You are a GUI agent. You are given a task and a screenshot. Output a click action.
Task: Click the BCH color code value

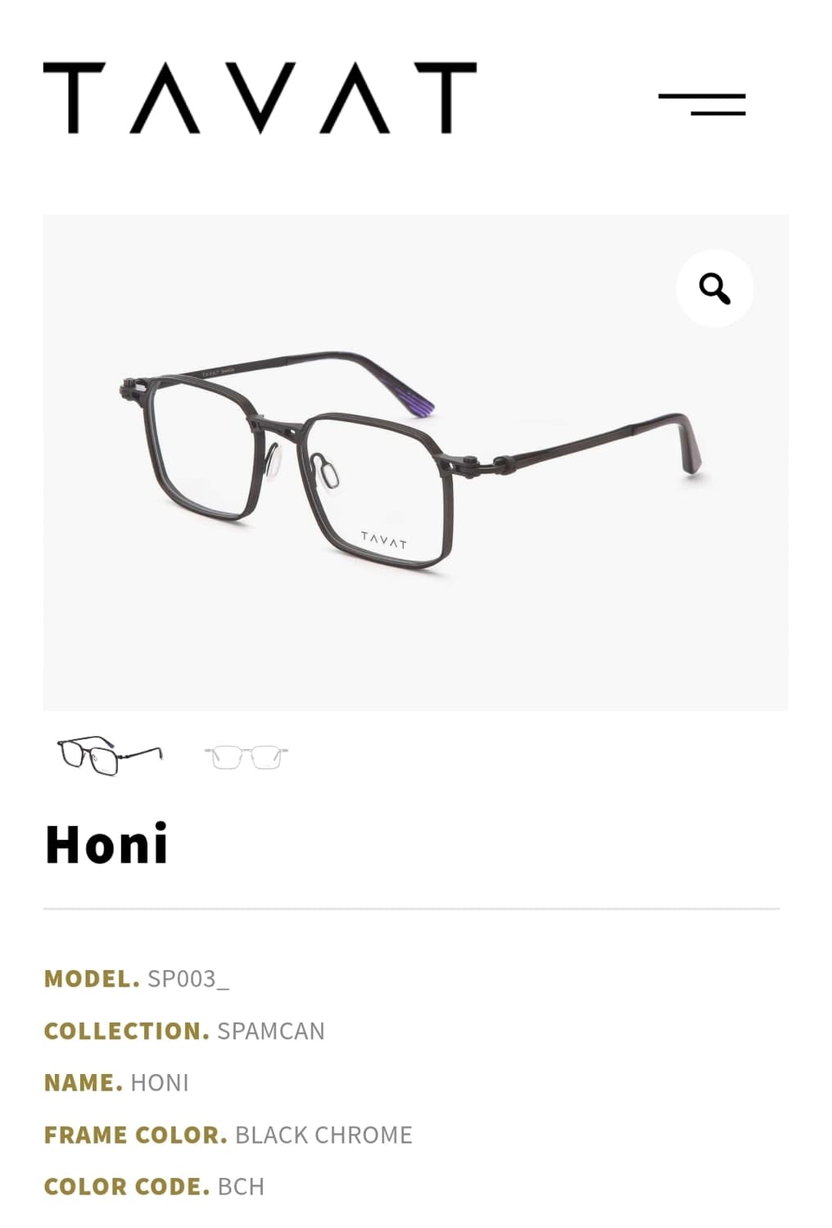click(241, 1186)
